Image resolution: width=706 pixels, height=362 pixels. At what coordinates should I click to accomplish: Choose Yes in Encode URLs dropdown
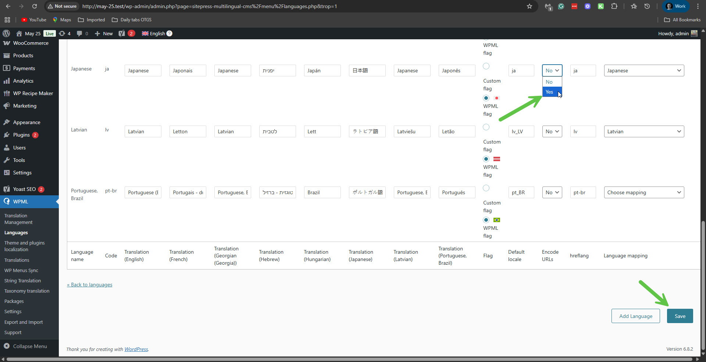[552, 92]
